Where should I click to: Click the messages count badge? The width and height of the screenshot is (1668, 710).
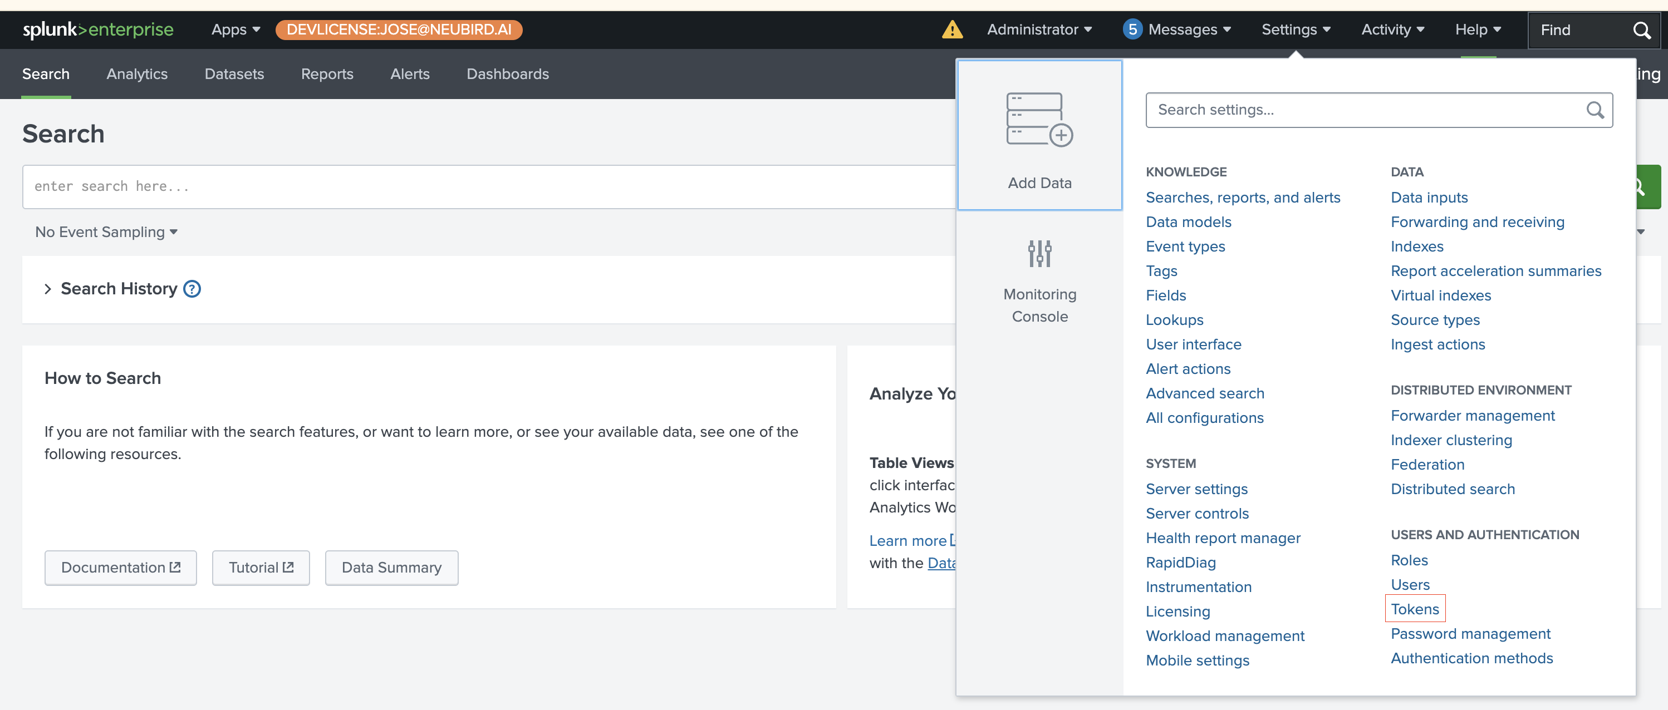[1132, 30]
